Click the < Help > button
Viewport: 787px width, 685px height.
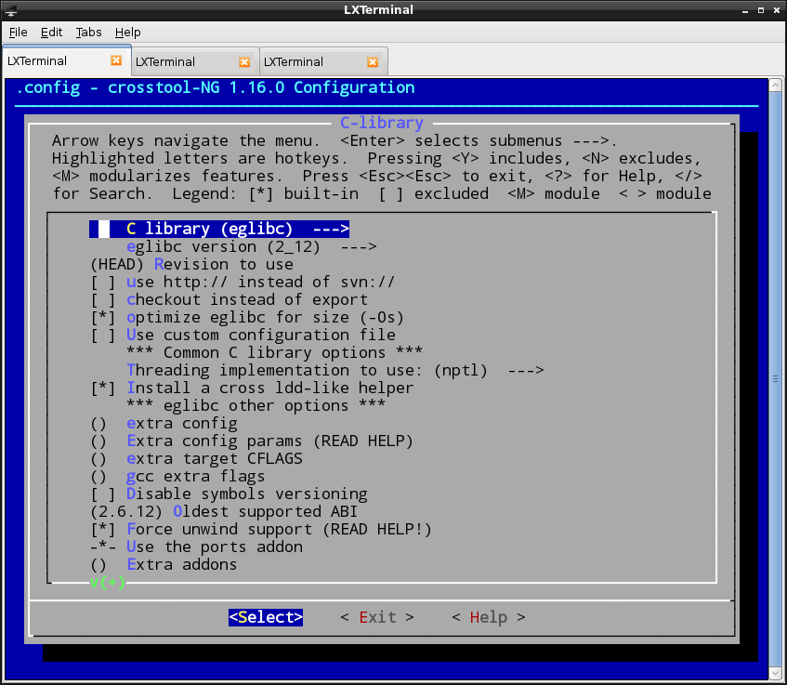point(489,617)
